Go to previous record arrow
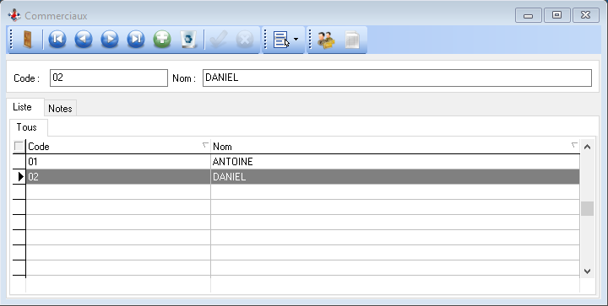The height and width of the screenshot is (306, 608). pos(84,39)
